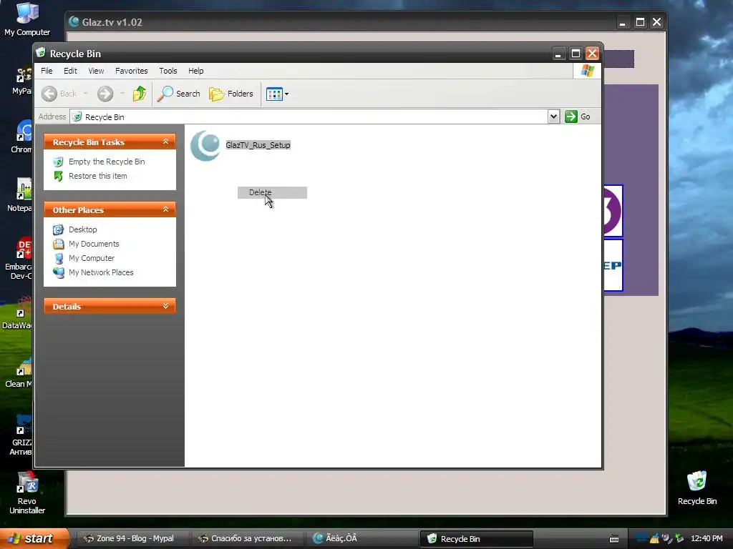The height and width of the screenshot is (549, 733).
Task: Click inside the Address field
Action: (x=309, y=117)
